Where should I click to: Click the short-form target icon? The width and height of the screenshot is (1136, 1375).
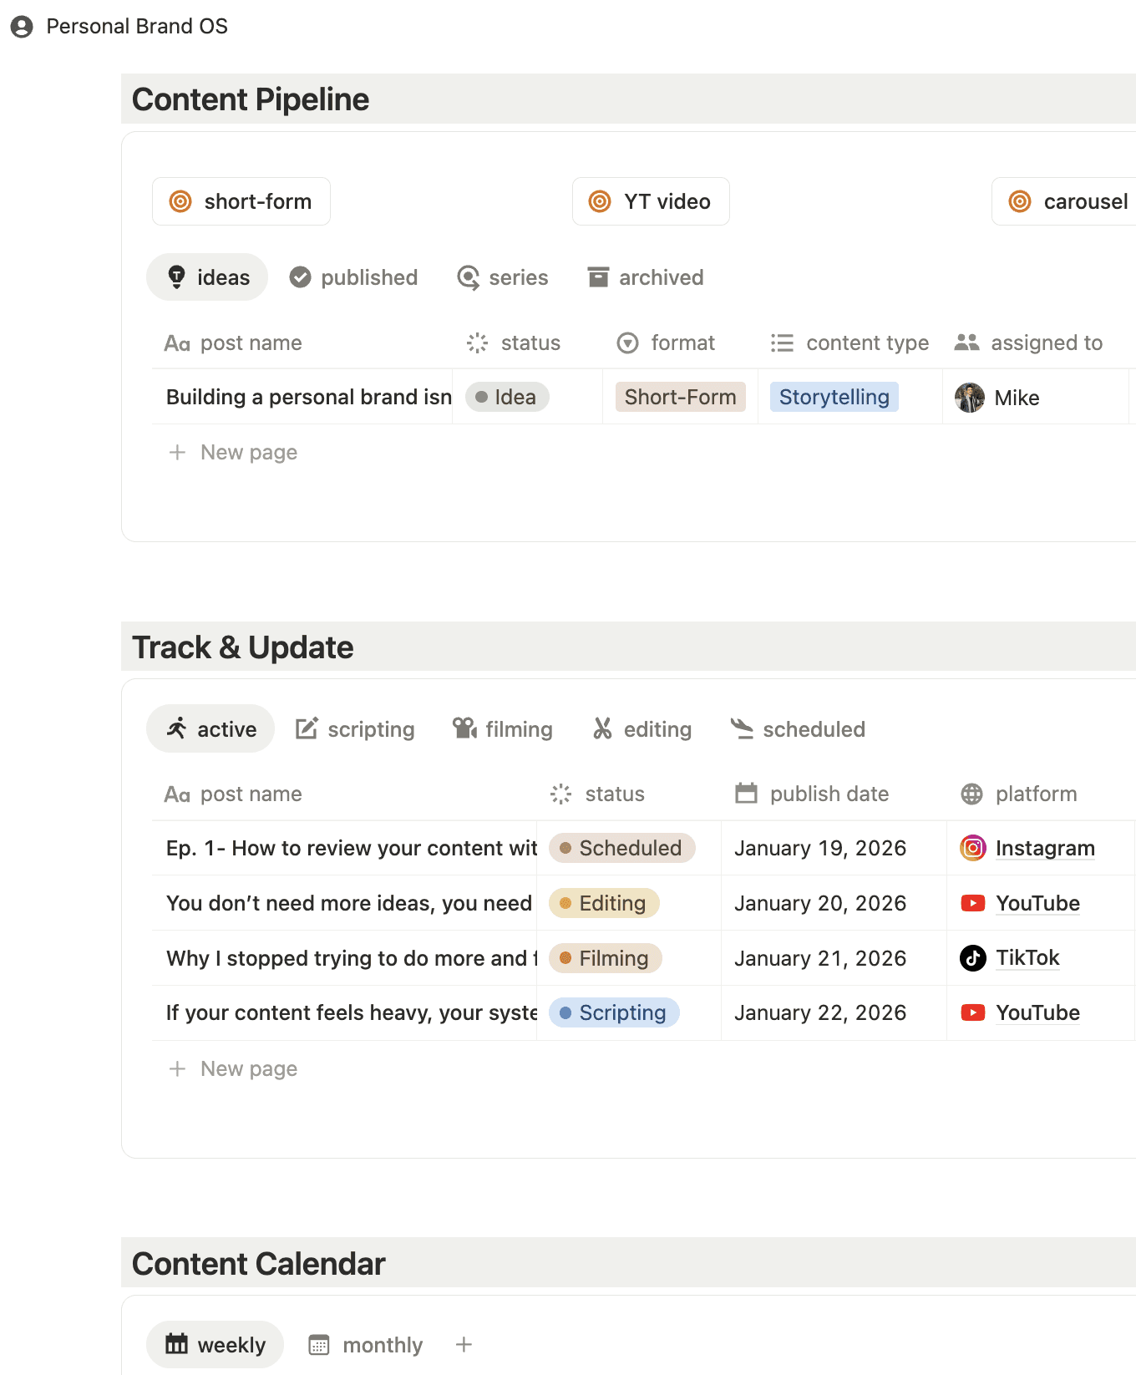pyautogui.click(x=180, y=201)
